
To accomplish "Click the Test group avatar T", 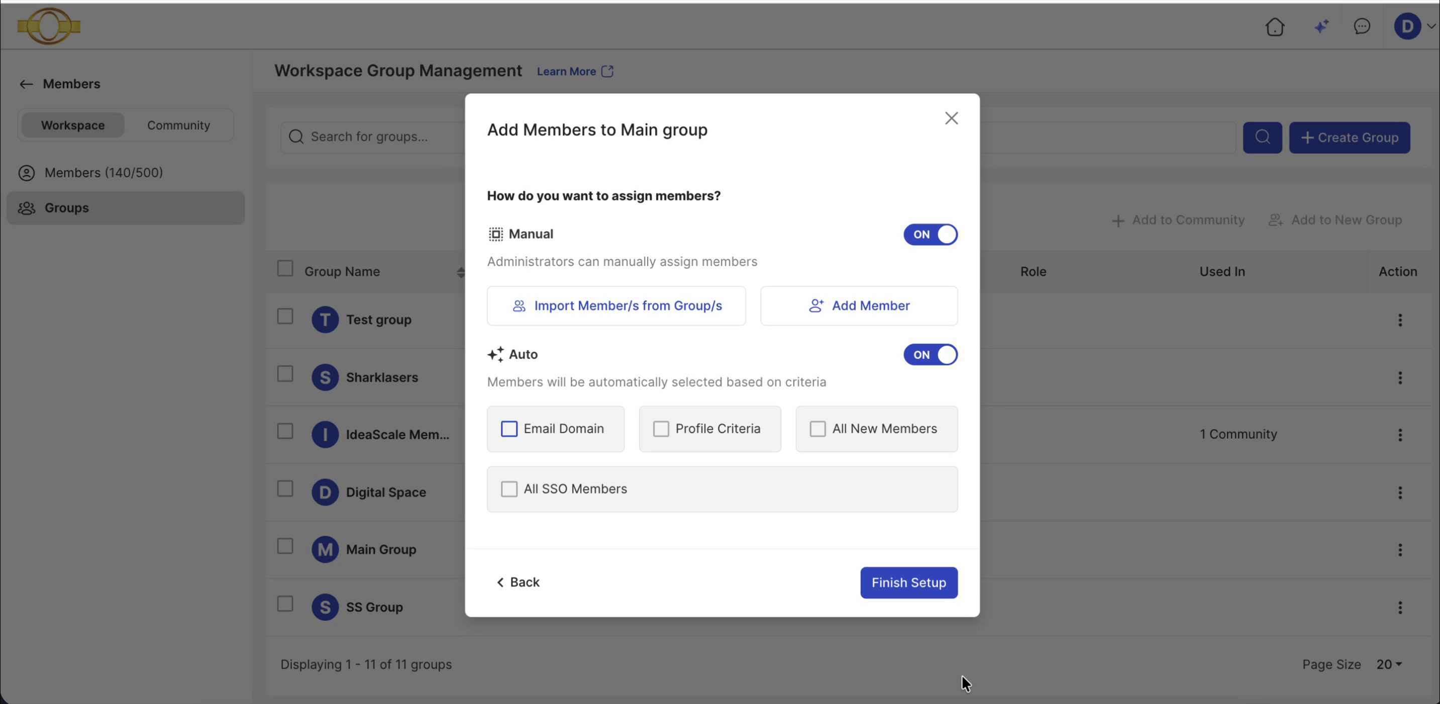I will pyautogui.click(x=325, y=320).
